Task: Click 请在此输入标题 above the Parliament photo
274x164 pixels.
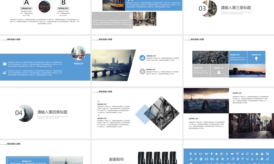Action: (x=105, y=39)
